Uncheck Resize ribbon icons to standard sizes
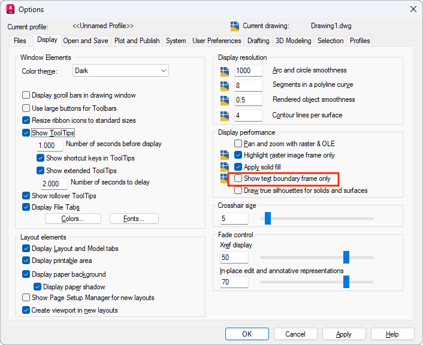The image size is (423, 345). point(26,120)
